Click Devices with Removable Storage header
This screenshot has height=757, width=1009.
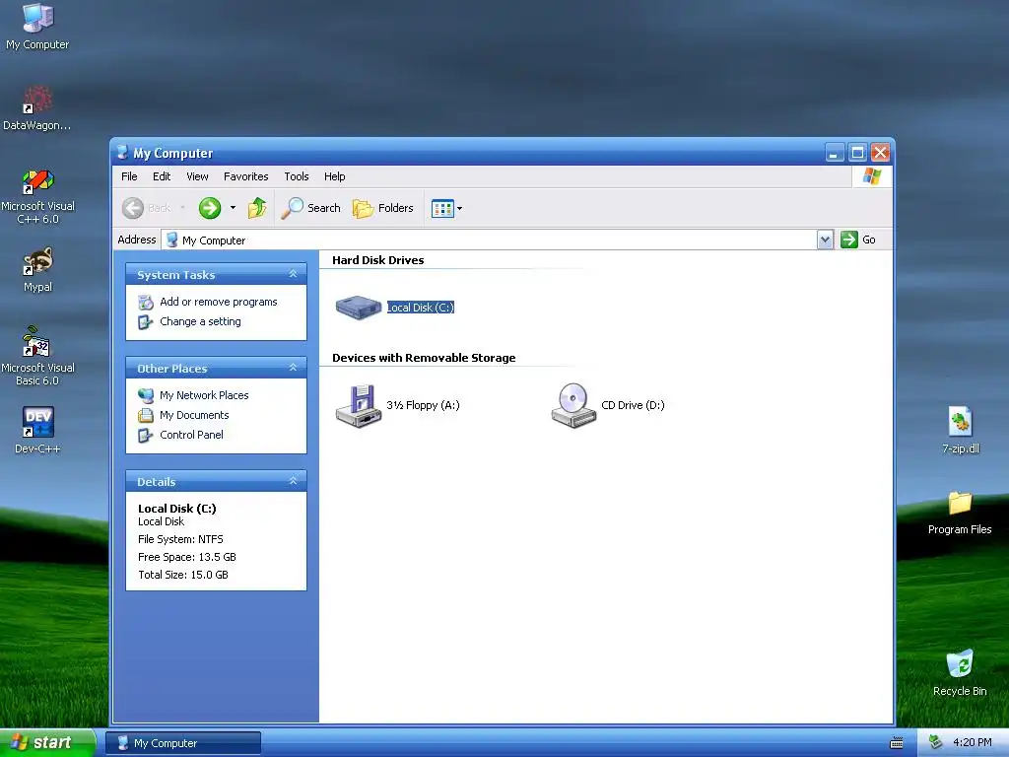tap(424, 358)
